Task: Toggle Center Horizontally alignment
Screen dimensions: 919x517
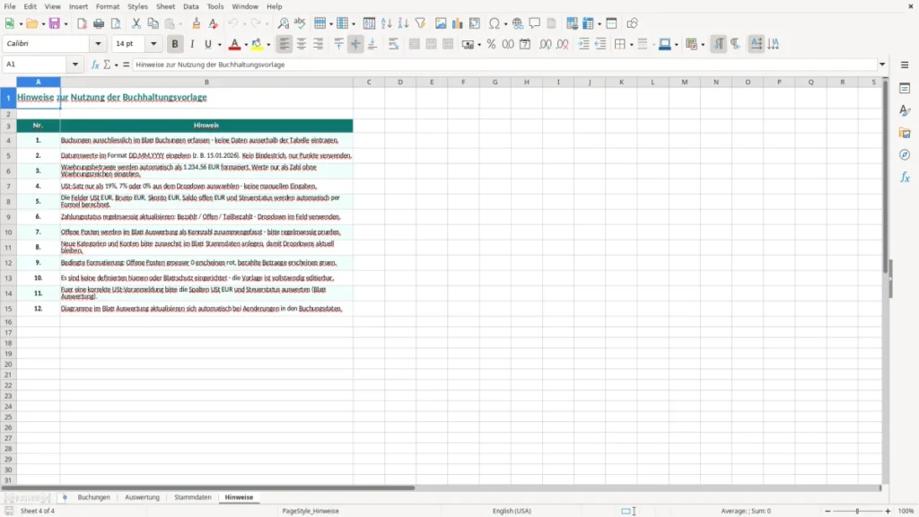Action: tap(302, 44)
